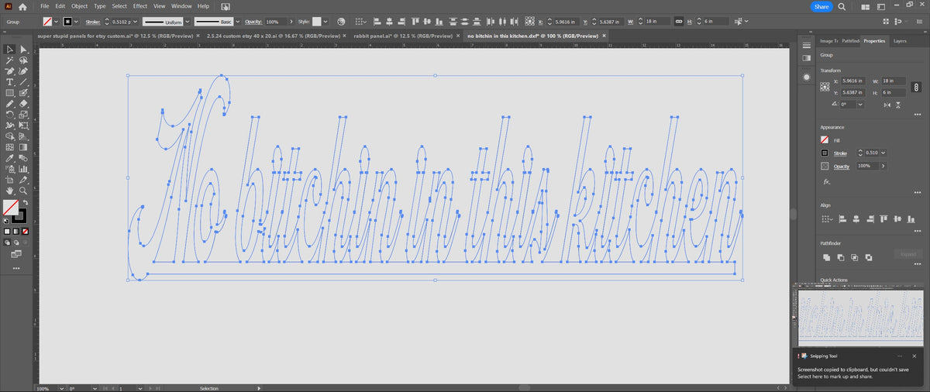The width and height of the screenshot is (930, 392).
Task: Open the graphic Style dropdown
Action: pos(325,22)
